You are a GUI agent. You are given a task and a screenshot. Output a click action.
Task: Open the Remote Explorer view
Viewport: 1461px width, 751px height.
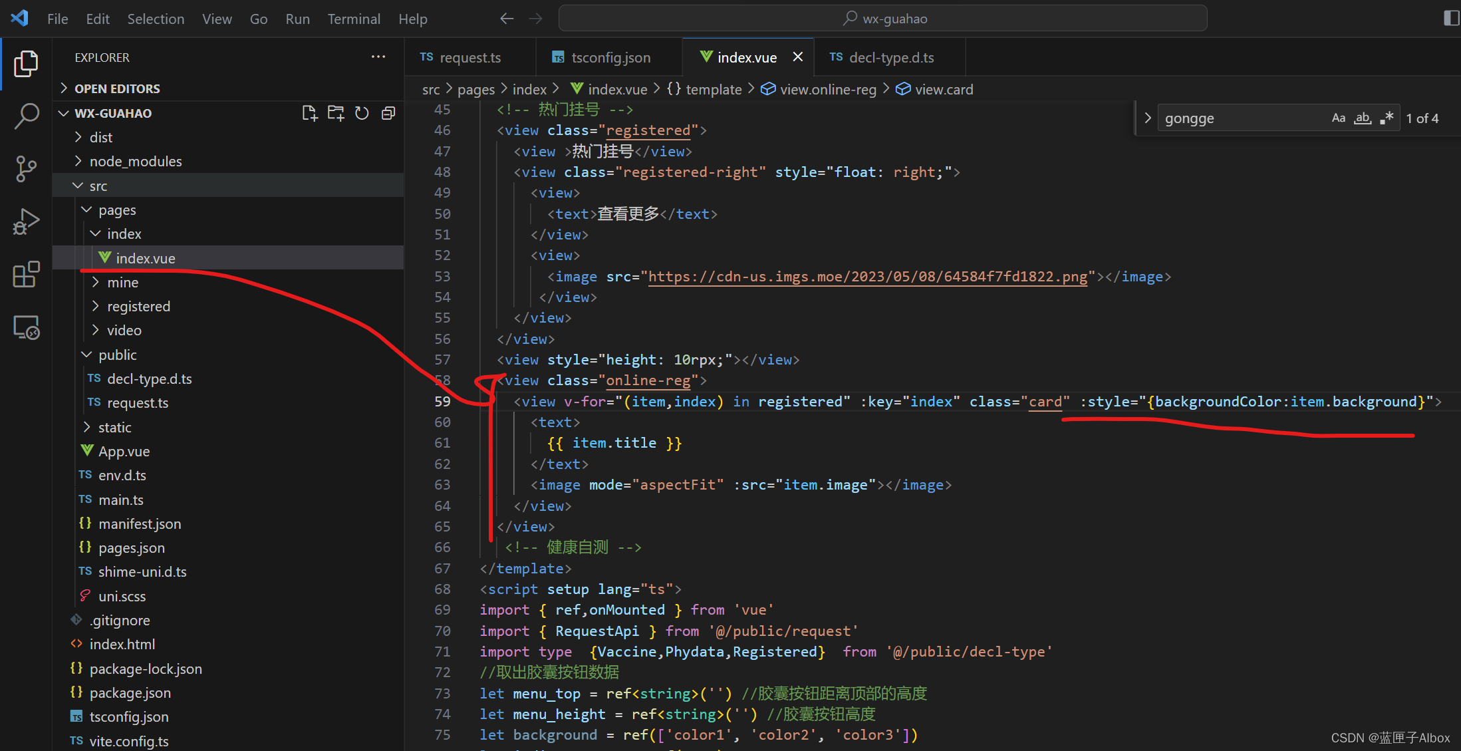26,327
